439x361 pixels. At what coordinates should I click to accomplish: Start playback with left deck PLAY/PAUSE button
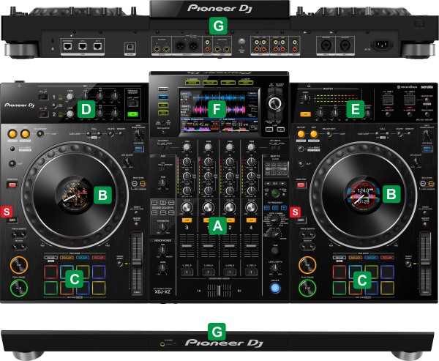point(19,288)
